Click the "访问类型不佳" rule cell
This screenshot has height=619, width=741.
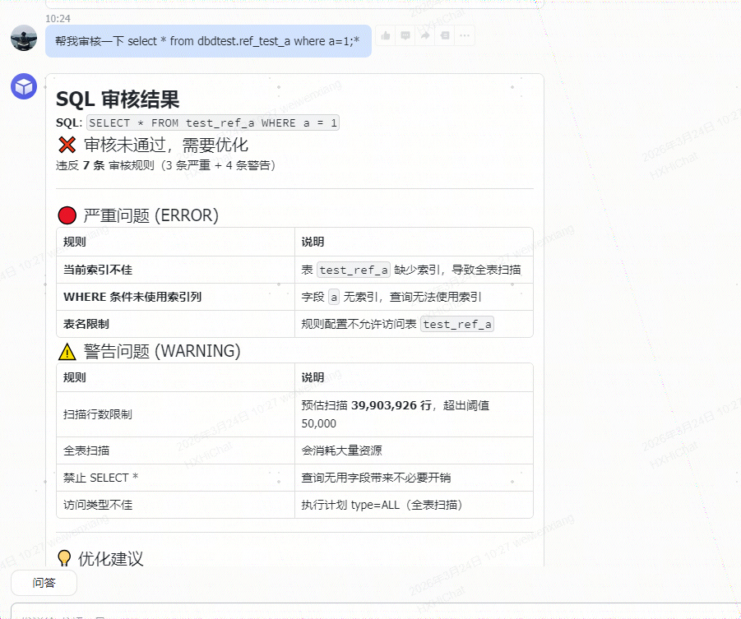pos(175,505)
